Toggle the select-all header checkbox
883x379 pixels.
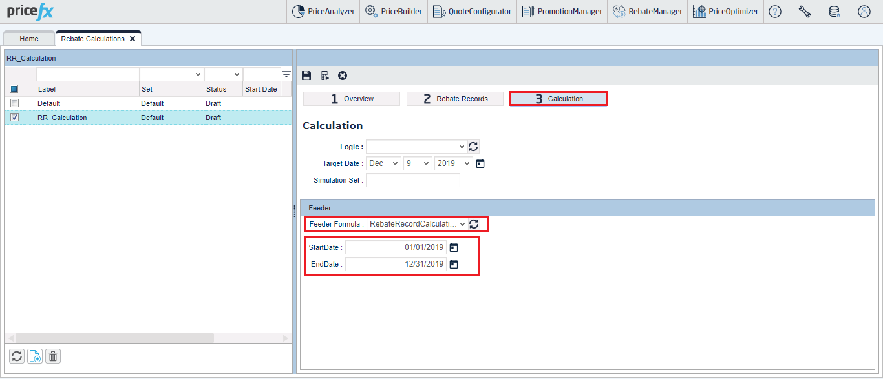click(14, 89)
